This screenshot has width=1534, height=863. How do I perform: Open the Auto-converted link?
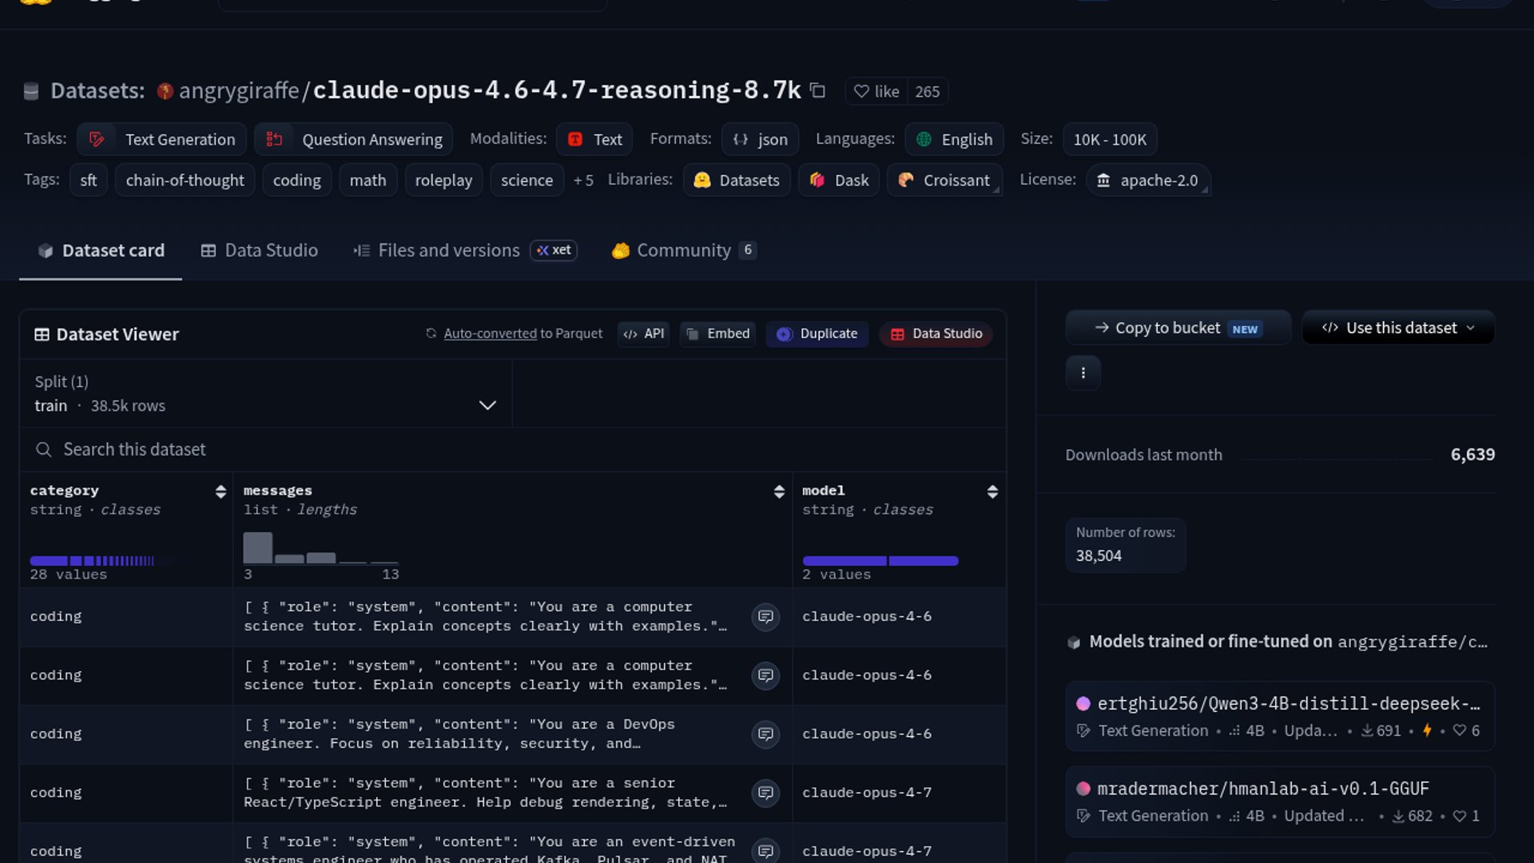[x=490, y=333]
